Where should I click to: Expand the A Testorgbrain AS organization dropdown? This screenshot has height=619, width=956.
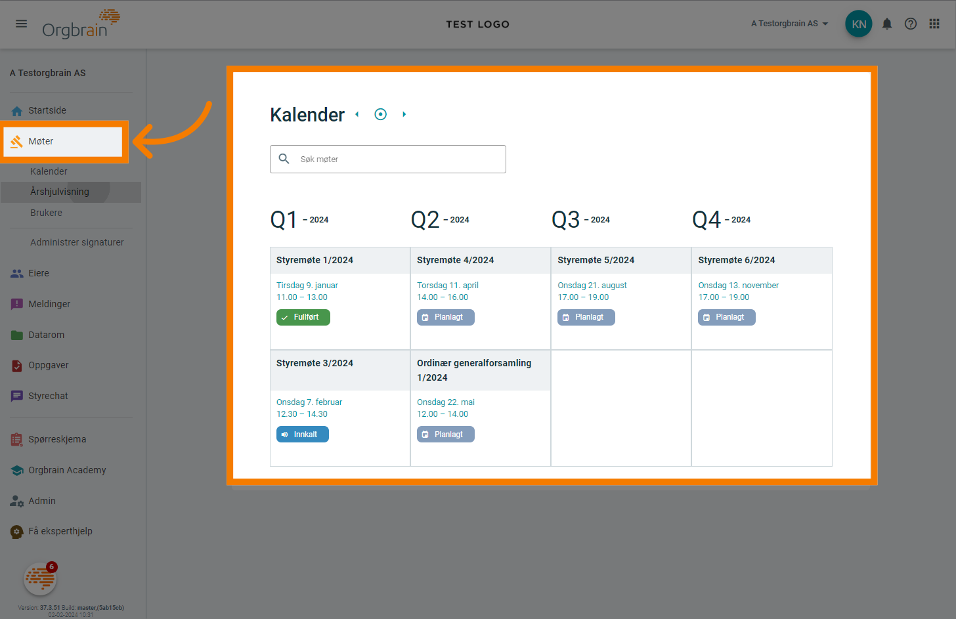789,24
